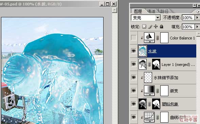Select the 水波 layer name

(x=152, y=51)
